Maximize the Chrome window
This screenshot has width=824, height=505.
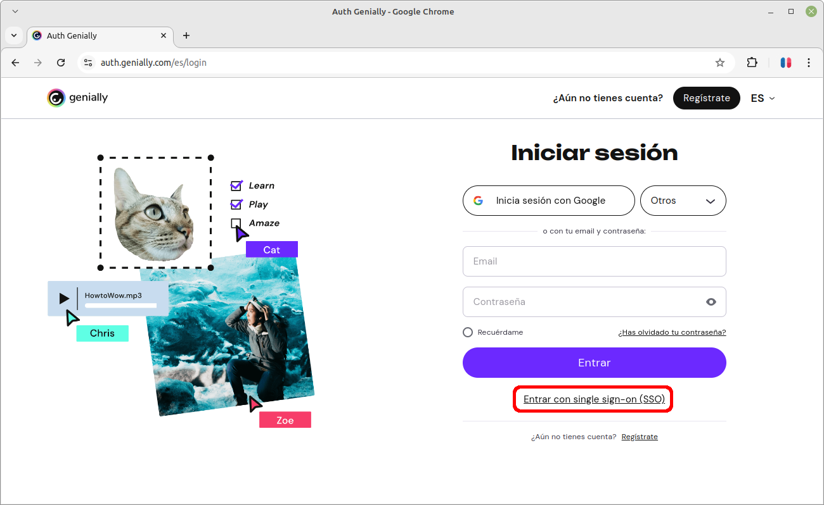791,11
